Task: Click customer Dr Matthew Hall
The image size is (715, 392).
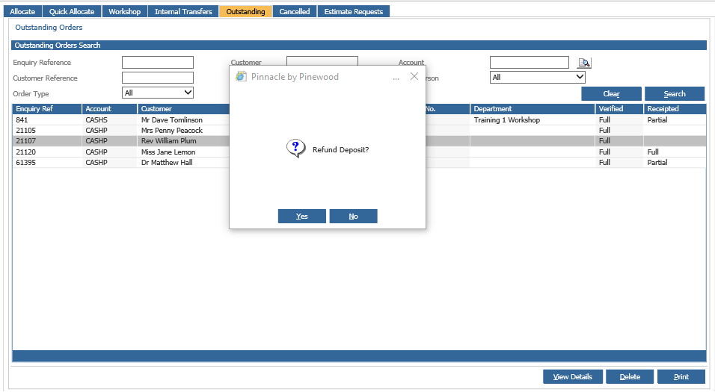Action: [167, 162]
